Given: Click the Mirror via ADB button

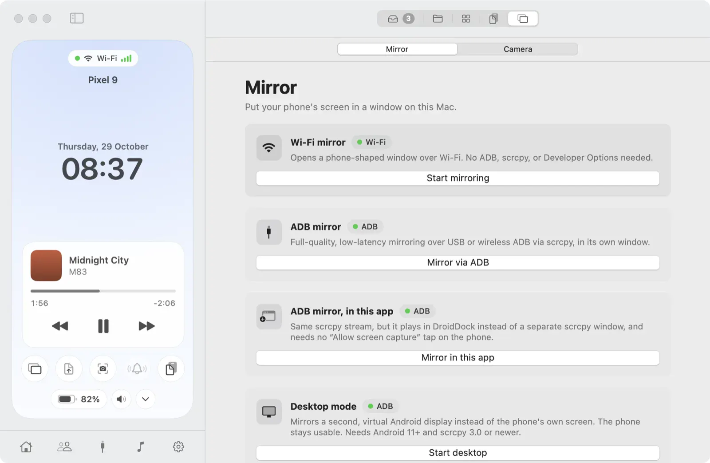Looking at the screenshot, I should pos(458,262).
